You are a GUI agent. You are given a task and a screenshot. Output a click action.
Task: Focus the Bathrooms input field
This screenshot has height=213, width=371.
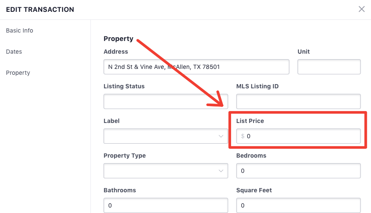pyautogui.click(x=166, y=205)
